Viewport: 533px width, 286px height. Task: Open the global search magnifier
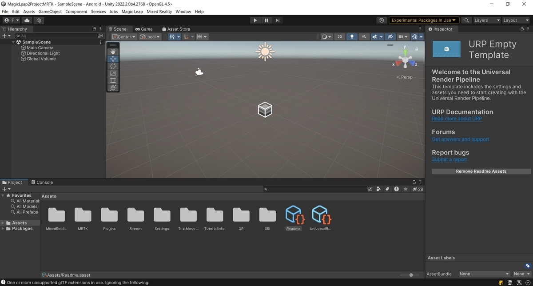point(466,20)
